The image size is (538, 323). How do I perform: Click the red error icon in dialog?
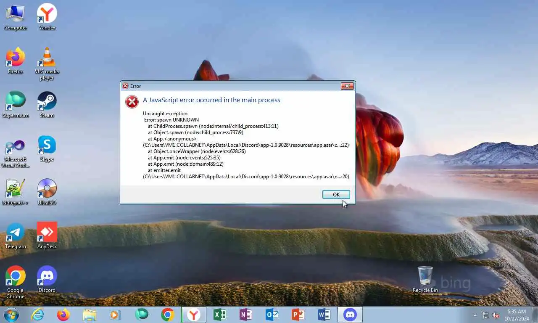pos(132,101)
